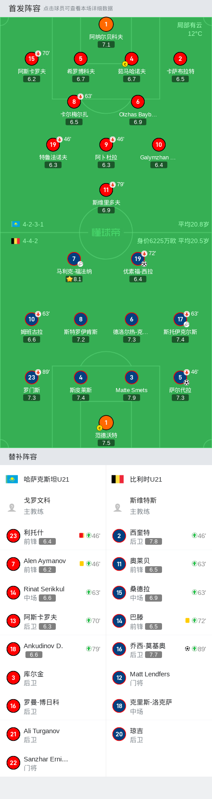
Task: Open 萨尔代拉 number 5 player icon
Action: tap(180, 377)
